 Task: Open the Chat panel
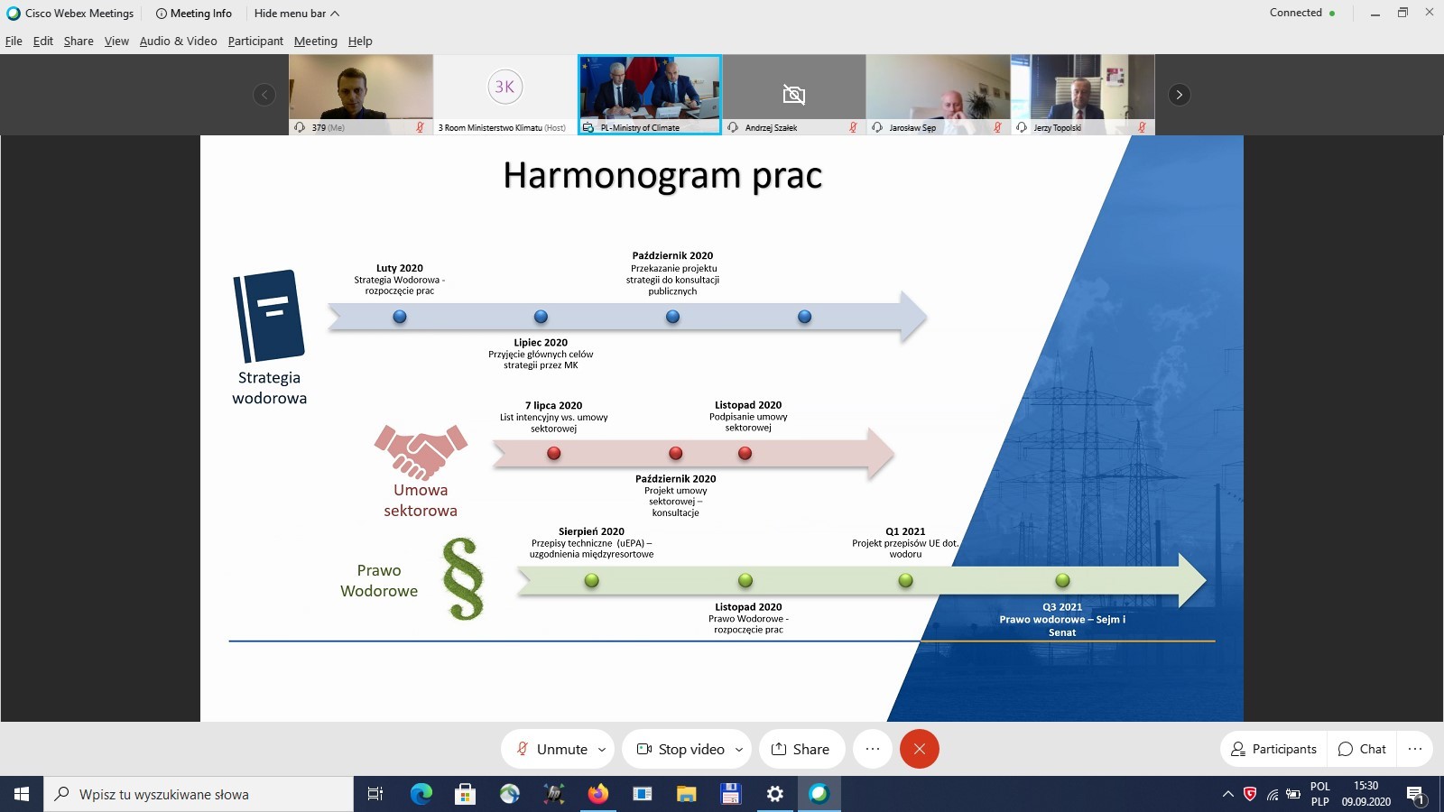point(1362,749)
